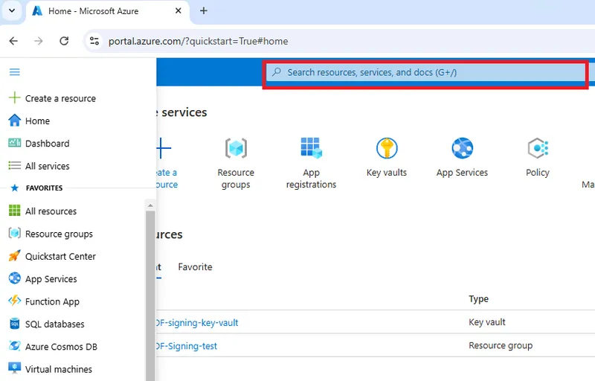Image resolution: width=595 pixels, height=381 pixels.
Task: Open App registrations tile in Azure services
Action: (x=311, y=163)
